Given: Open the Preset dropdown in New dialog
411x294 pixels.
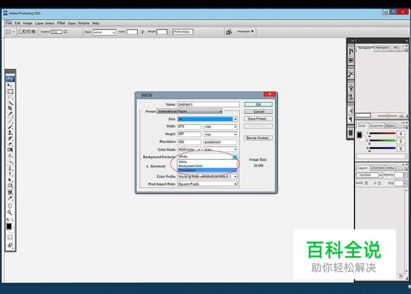Looking at the screenshot, I should (x=189, y=112).
